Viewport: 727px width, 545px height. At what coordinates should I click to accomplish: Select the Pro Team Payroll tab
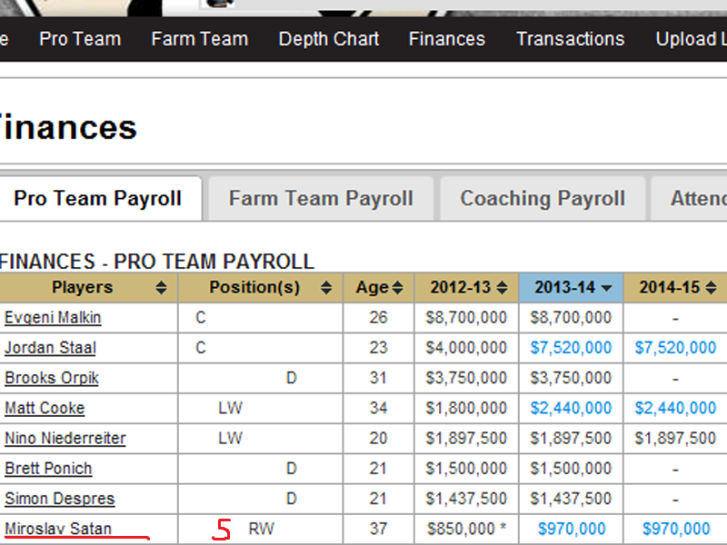[97, 199]
